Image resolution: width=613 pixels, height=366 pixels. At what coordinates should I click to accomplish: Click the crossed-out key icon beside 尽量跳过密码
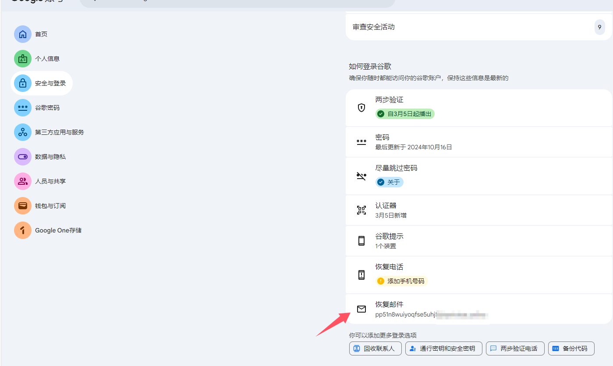[x=361, y=176]
